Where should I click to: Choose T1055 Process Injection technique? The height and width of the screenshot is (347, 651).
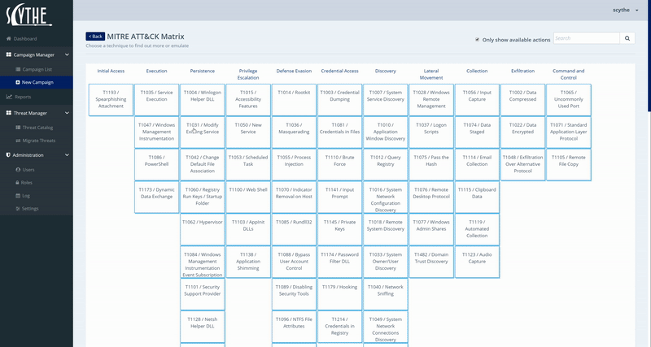click(294, 165)
